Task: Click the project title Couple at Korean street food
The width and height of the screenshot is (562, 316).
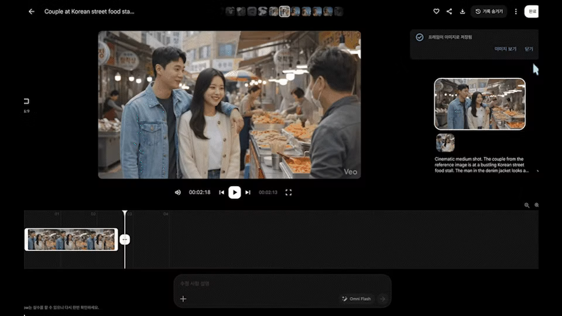Action: tap(89, 12)
